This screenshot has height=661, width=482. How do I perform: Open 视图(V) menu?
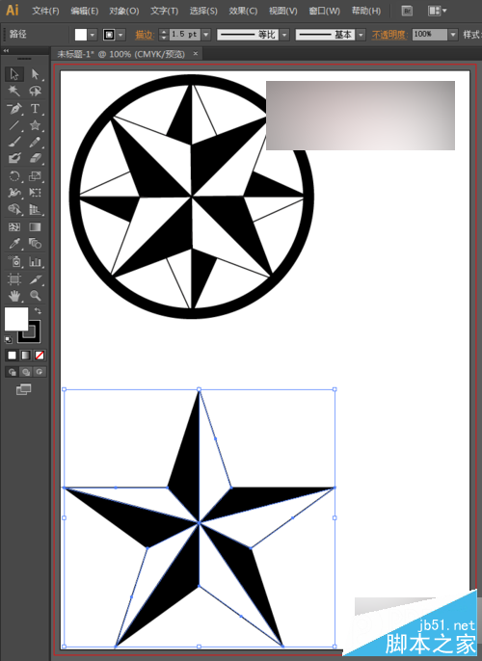pos(283,11)
